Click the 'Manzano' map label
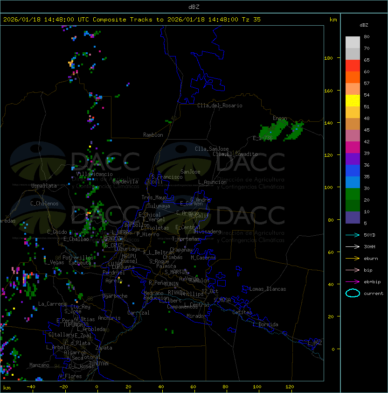Image resolution: width=388 pixels, height=393 pixels. coord(39,365)
